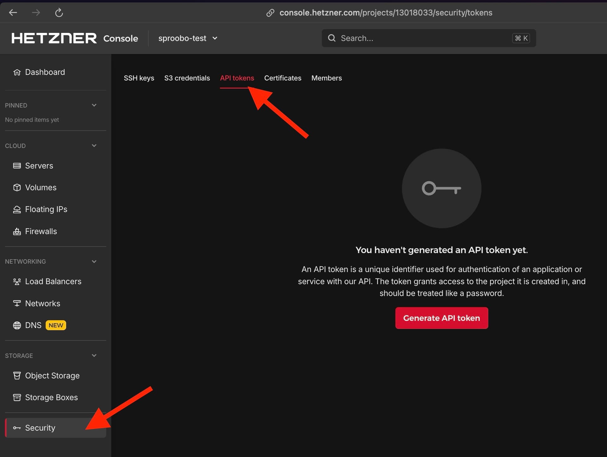The width and height of the screenshot is (607, 457).
Task: Open the Members tab
Action: click(x=327, y=78)
